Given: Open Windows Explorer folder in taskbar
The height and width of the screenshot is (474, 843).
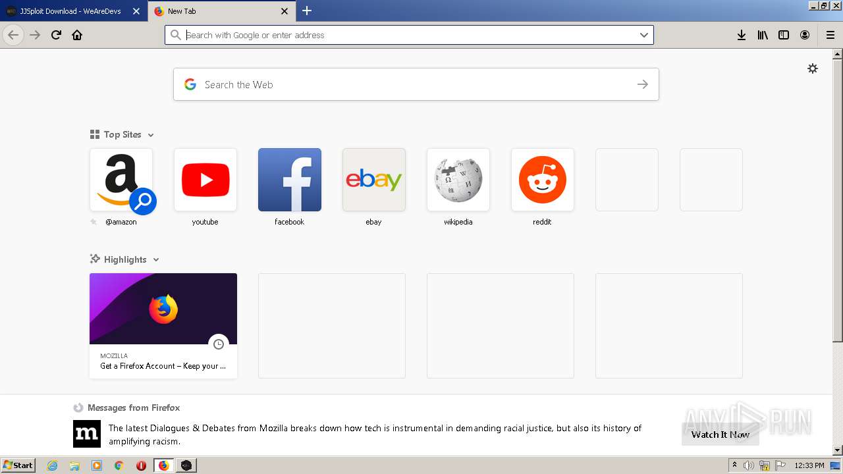Looking at the screenshot, I should coord(74,465).
